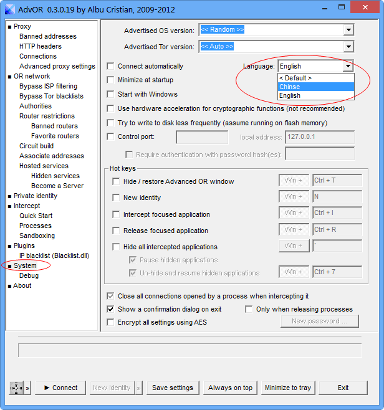Toggle Always on top

tap(230, 388)
